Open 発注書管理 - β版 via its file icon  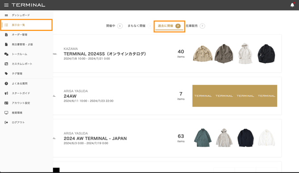6,45
